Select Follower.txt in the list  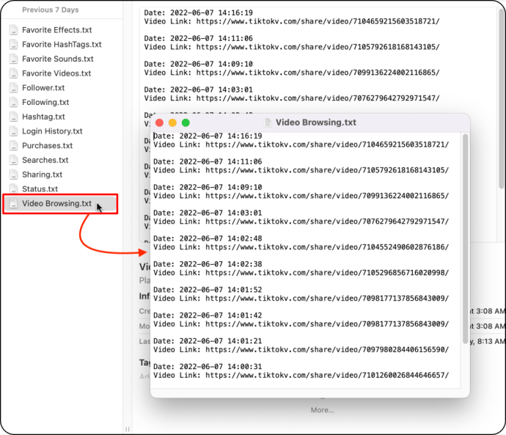coord(43,88)
